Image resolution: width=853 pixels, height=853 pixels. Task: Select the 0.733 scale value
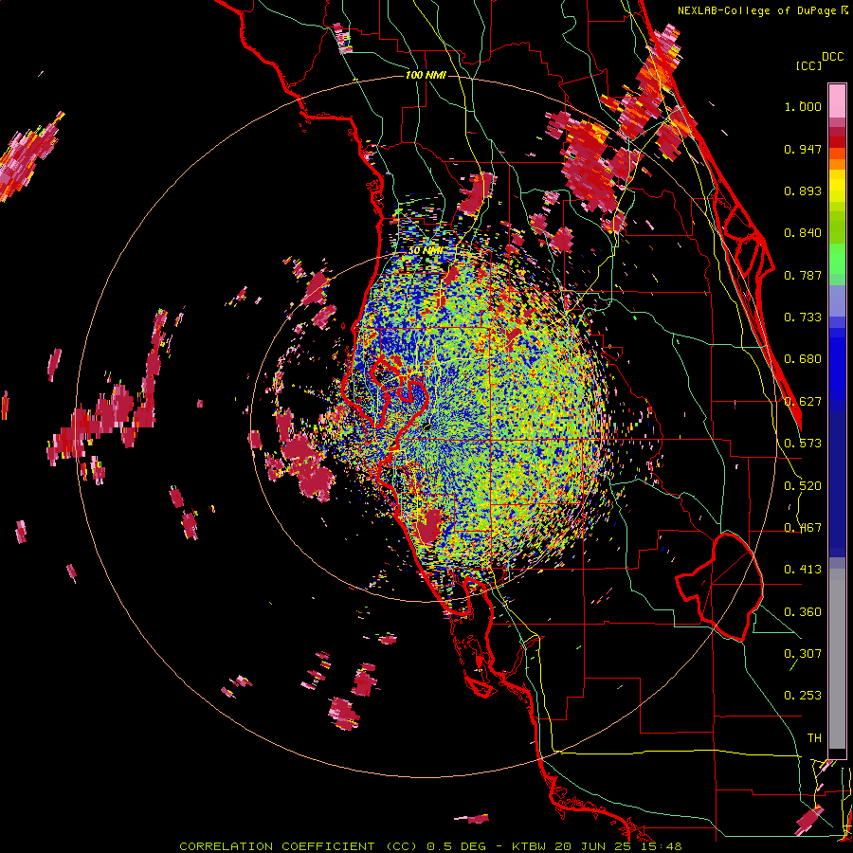803,318
